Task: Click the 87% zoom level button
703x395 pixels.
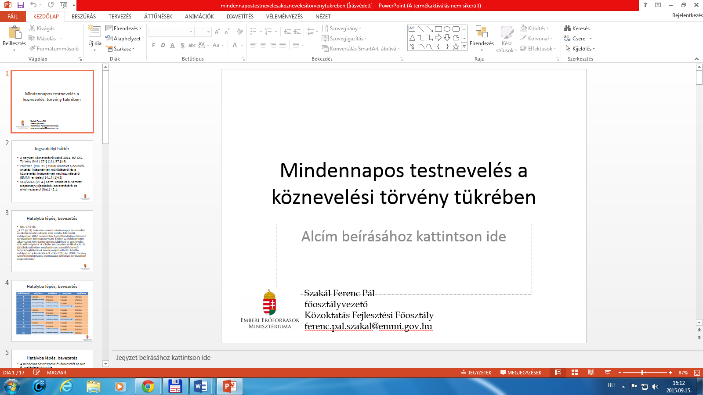Action: click(x=683, y=373)
